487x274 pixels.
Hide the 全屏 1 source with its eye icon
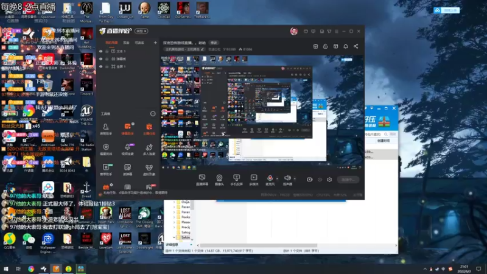tap(100, 66)
